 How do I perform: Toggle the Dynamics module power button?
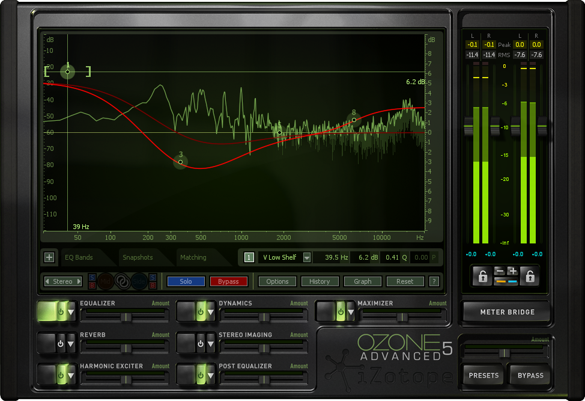[x=201, y=312]
